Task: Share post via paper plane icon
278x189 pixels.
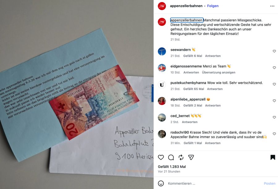Action: point(191,157)
